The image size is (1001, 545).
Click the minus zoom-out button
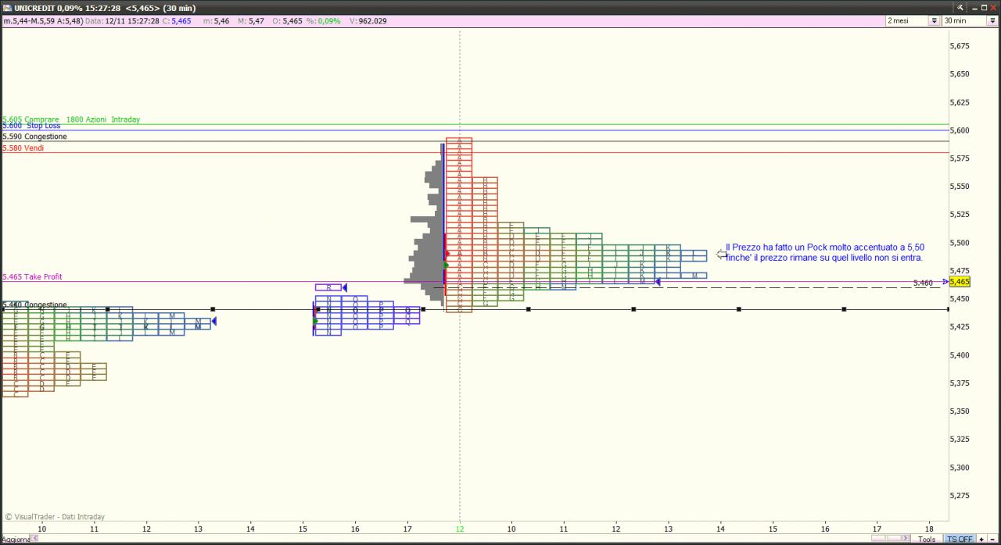click(x=992, y=539)
